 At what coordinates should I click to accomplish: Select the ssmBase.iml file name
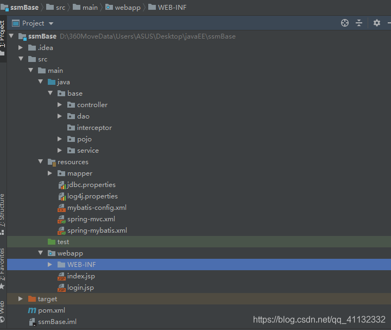pos(57,322)
